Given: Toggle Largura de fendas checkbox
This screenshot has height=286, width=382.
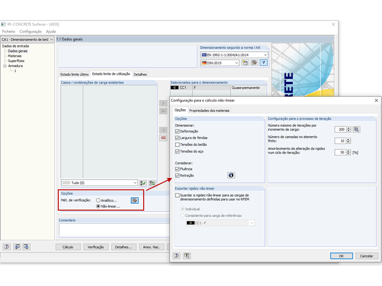Looking at the screenshot, I should pos(177,138).
